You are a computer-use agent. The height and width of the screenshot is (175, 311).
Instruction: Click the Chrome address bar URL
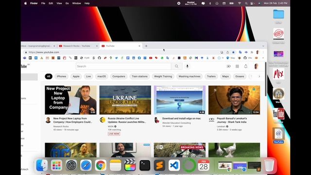44,52
